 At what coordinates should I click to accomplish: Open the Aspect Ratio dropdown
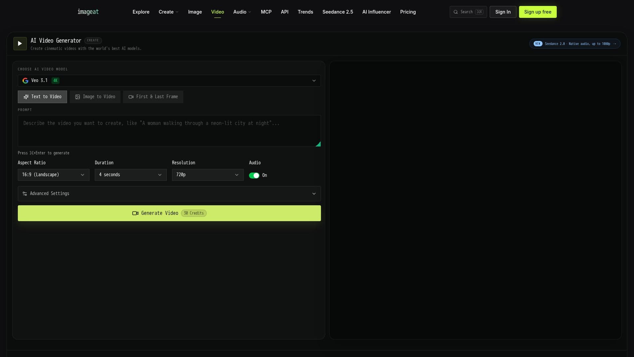53,175
